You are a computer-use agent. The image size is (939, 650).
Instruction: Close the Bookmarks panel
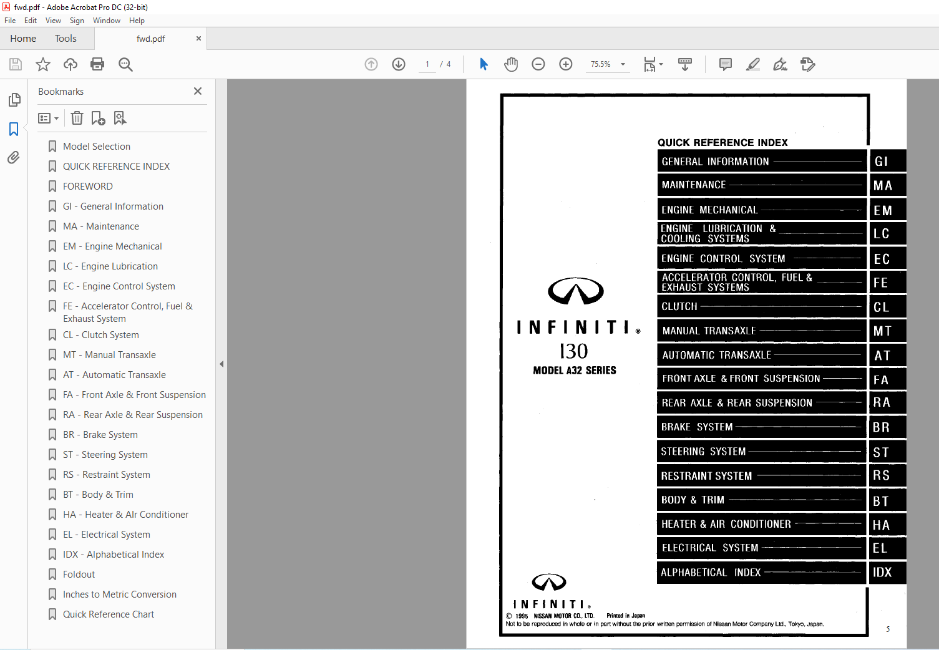point(198,91)
